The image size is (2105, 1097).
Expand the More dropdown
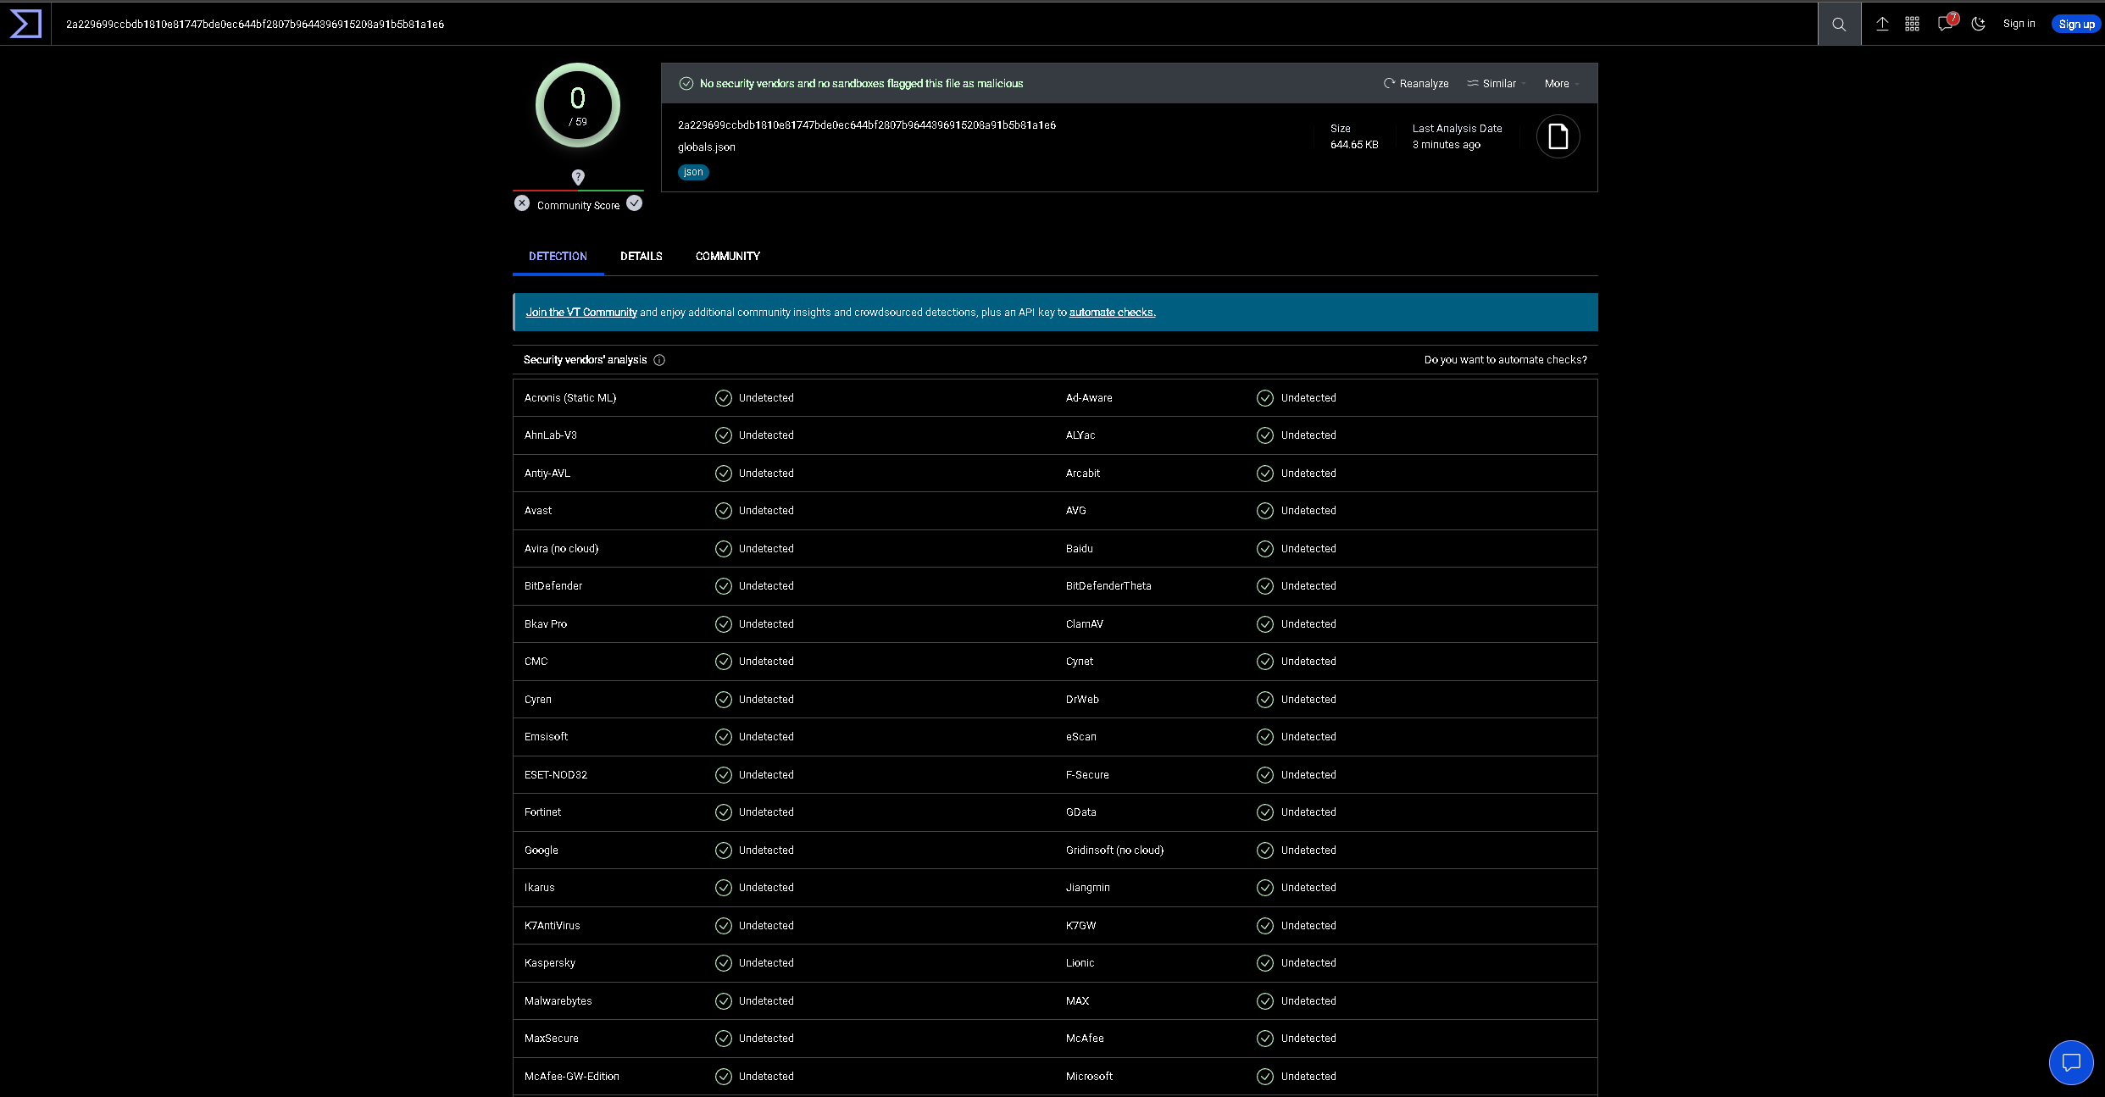(x=1561, y=83)
